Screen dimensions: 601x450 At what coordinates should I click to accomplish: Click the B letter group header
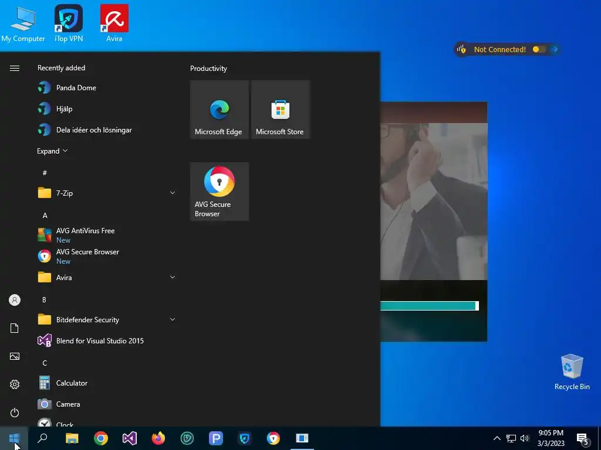45,299
